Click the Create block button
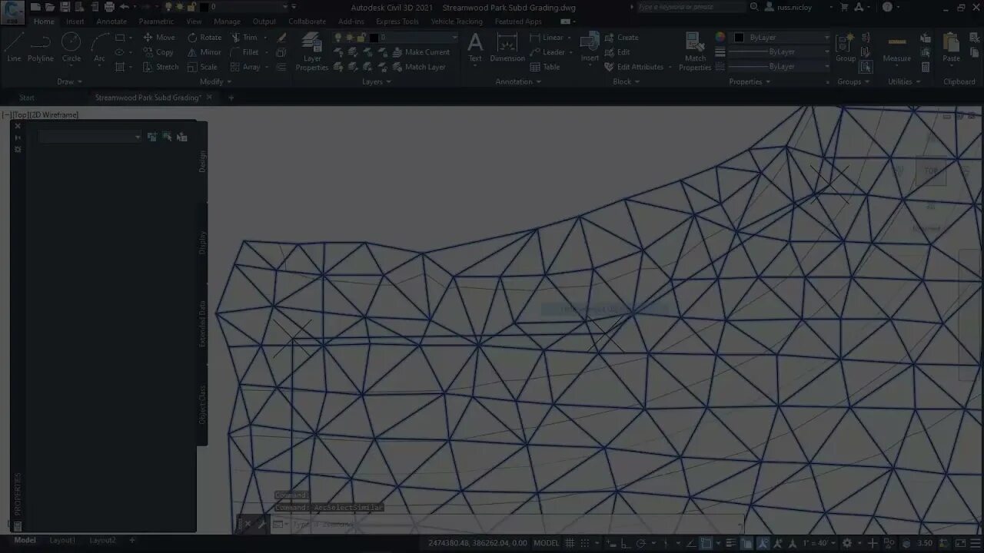 tap(621, 37)
